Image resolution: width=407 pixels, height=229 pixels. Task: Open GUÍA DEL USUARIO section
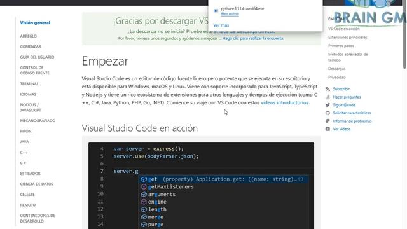(x=37, y=57)
